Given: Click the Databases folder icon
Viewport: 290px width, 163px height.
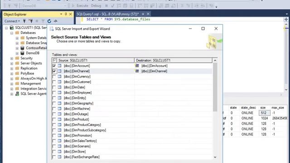Looking at the screenshot, I should tap(17, 33).
